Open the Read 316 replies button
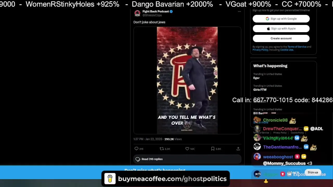The height and width of the screenshot is (187, 333). coord(187,159)
